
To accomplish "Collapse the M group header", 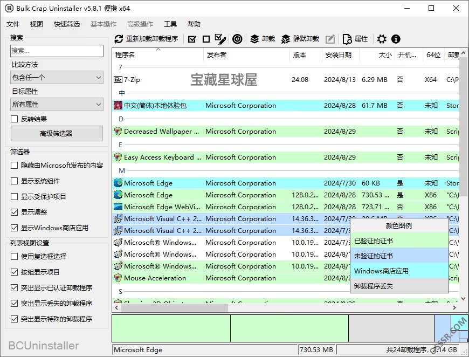I will point(122,170).
